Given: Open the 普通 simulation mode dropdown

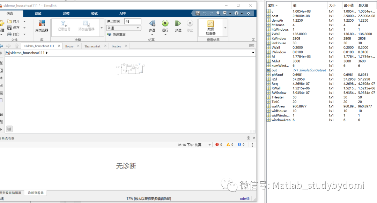Looking at the screenshot, I should [124, 28].
